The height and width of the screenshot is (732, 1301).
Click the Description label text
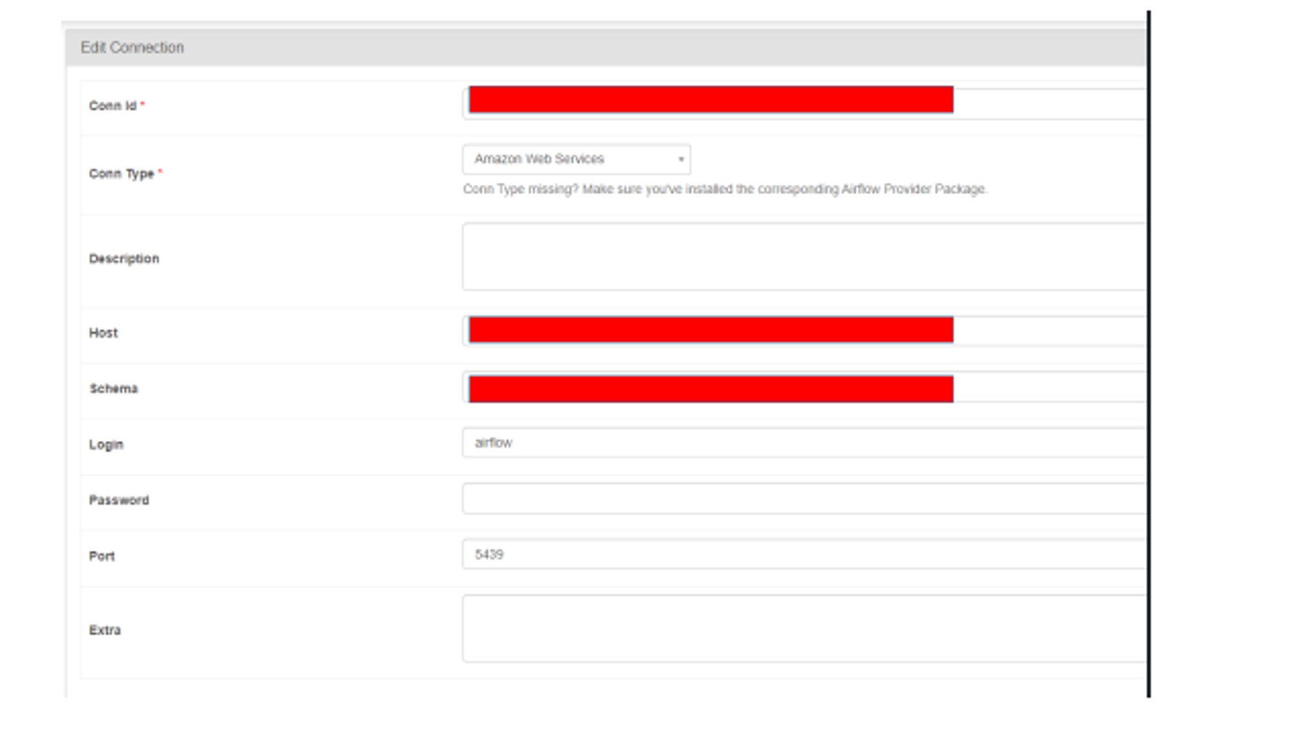tap(124, 259)
